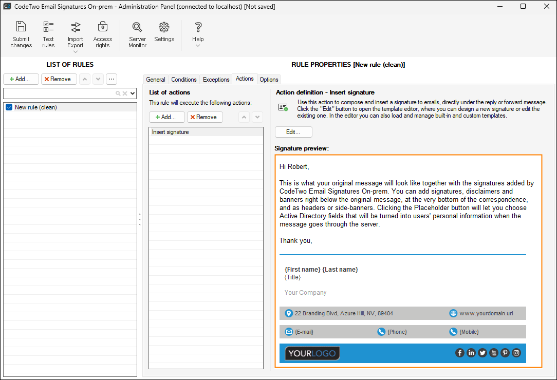Click inside the rules search field

[57, 93]
